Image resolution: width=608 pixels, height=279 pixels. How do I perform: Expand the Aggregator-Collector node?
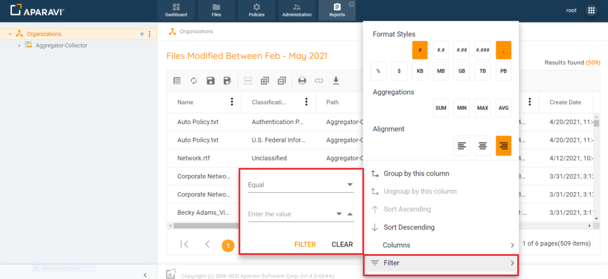pyautogui.click(x=19, y=46)
